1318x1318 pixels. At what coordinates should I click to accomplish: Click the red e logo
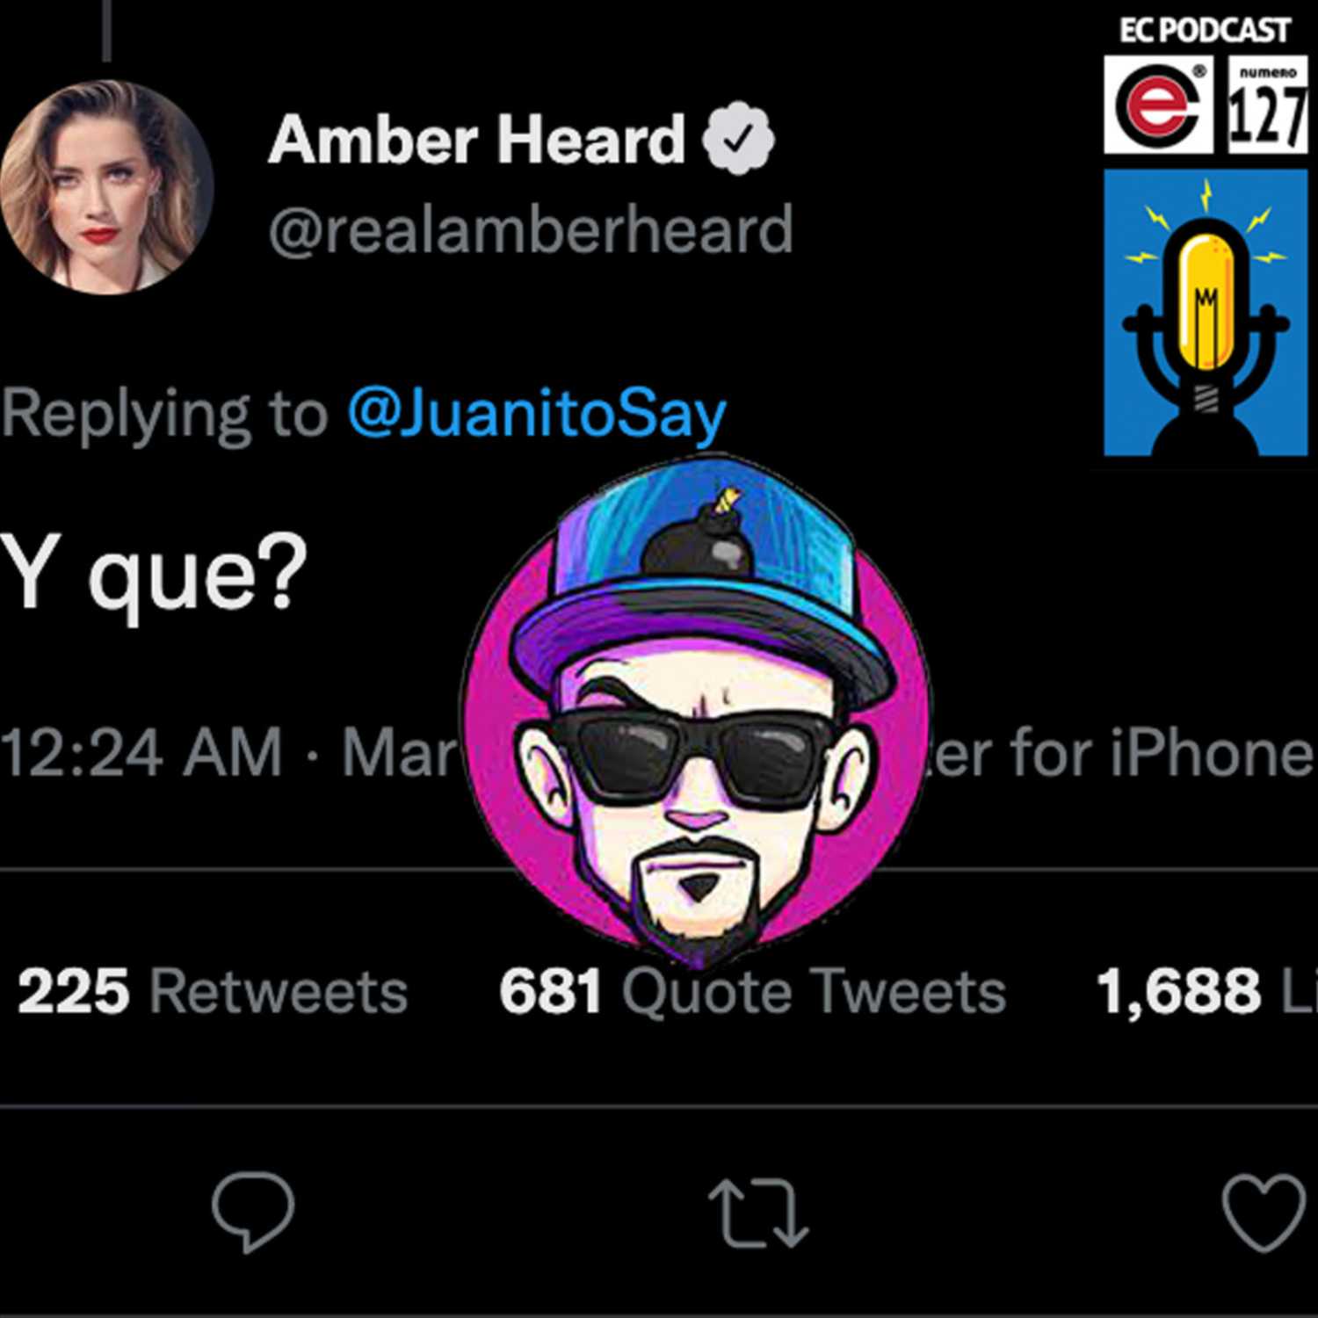(1158, 105)
